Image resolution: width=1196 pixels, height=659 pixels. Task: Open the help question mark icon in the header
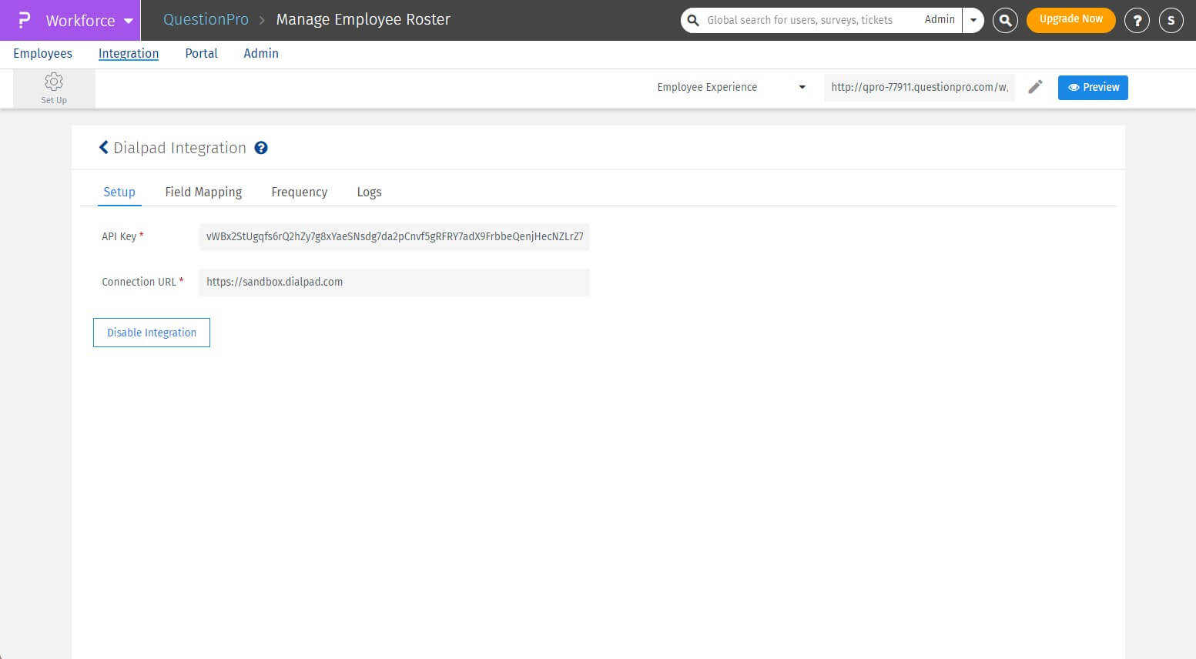(x=1137, y=20)
